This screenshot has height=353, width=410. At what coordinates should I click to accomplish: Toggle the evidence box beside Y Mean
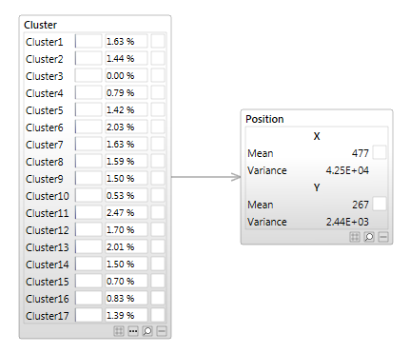(380, 204)
